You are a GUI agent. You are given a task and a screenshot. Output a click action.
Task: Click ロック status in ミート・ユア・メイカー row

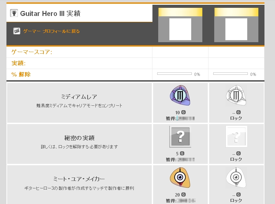[236, 201]
